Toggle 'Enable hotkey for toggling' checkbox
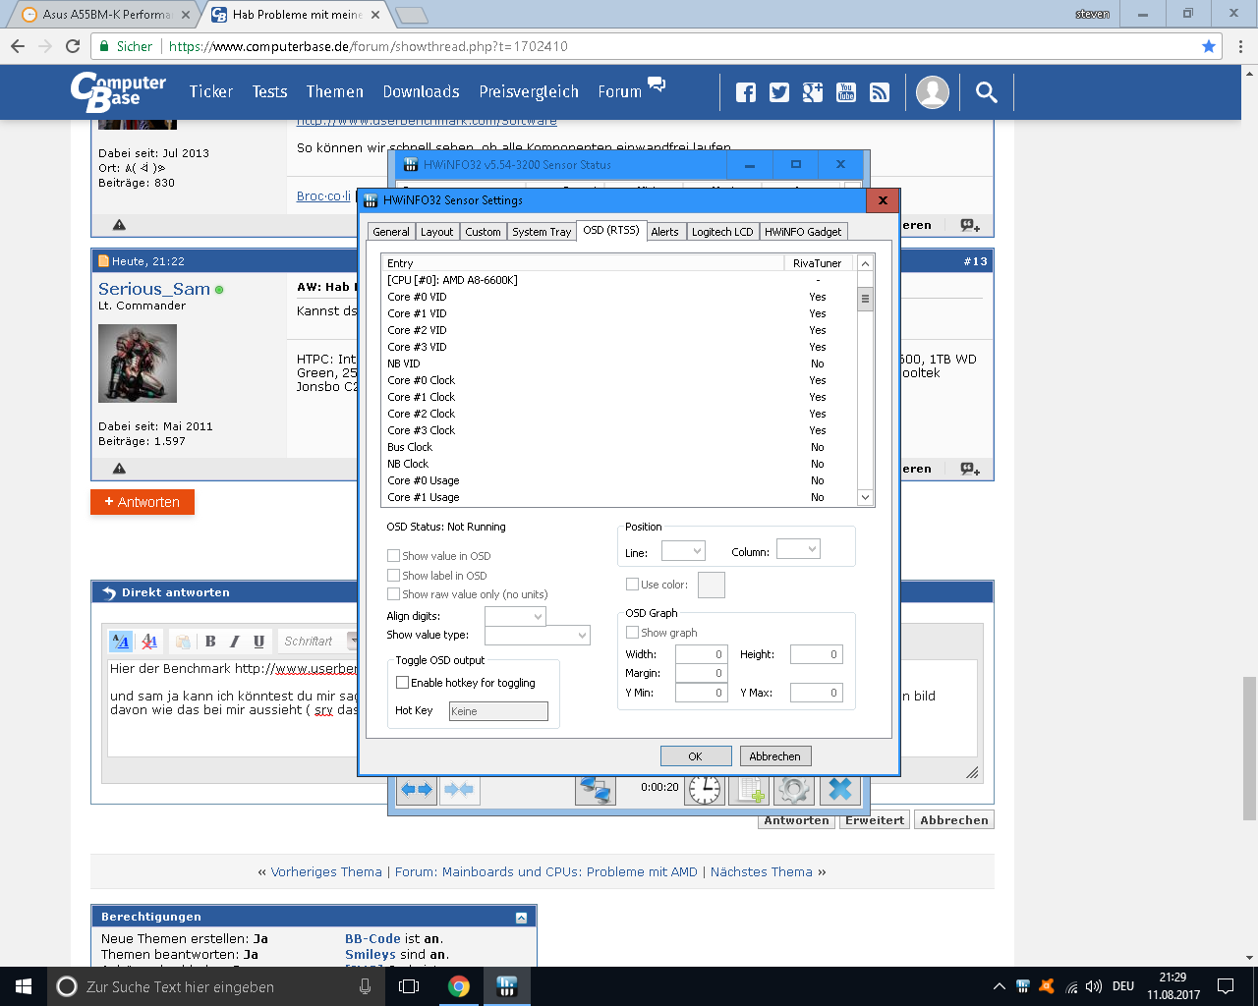The height and width of the screenshot is (1006, 1258). pos(402,683)
